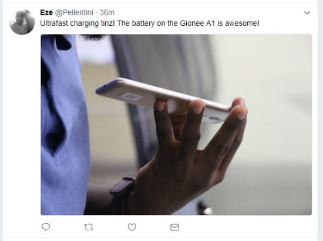Click the display name Eze
Image resolution: width=323 pixels, height=241 pixels.
[46, 12]
